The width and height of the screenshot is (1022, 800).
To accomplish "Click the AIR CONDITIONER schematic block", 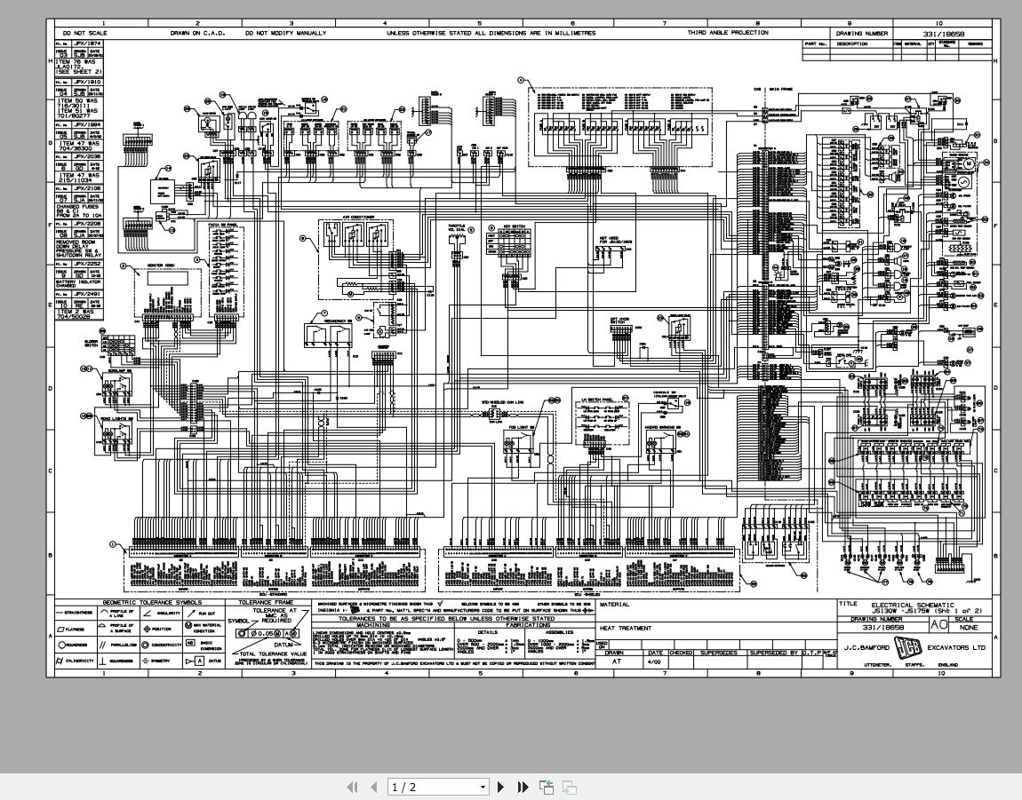I will [x=355, y=234].
